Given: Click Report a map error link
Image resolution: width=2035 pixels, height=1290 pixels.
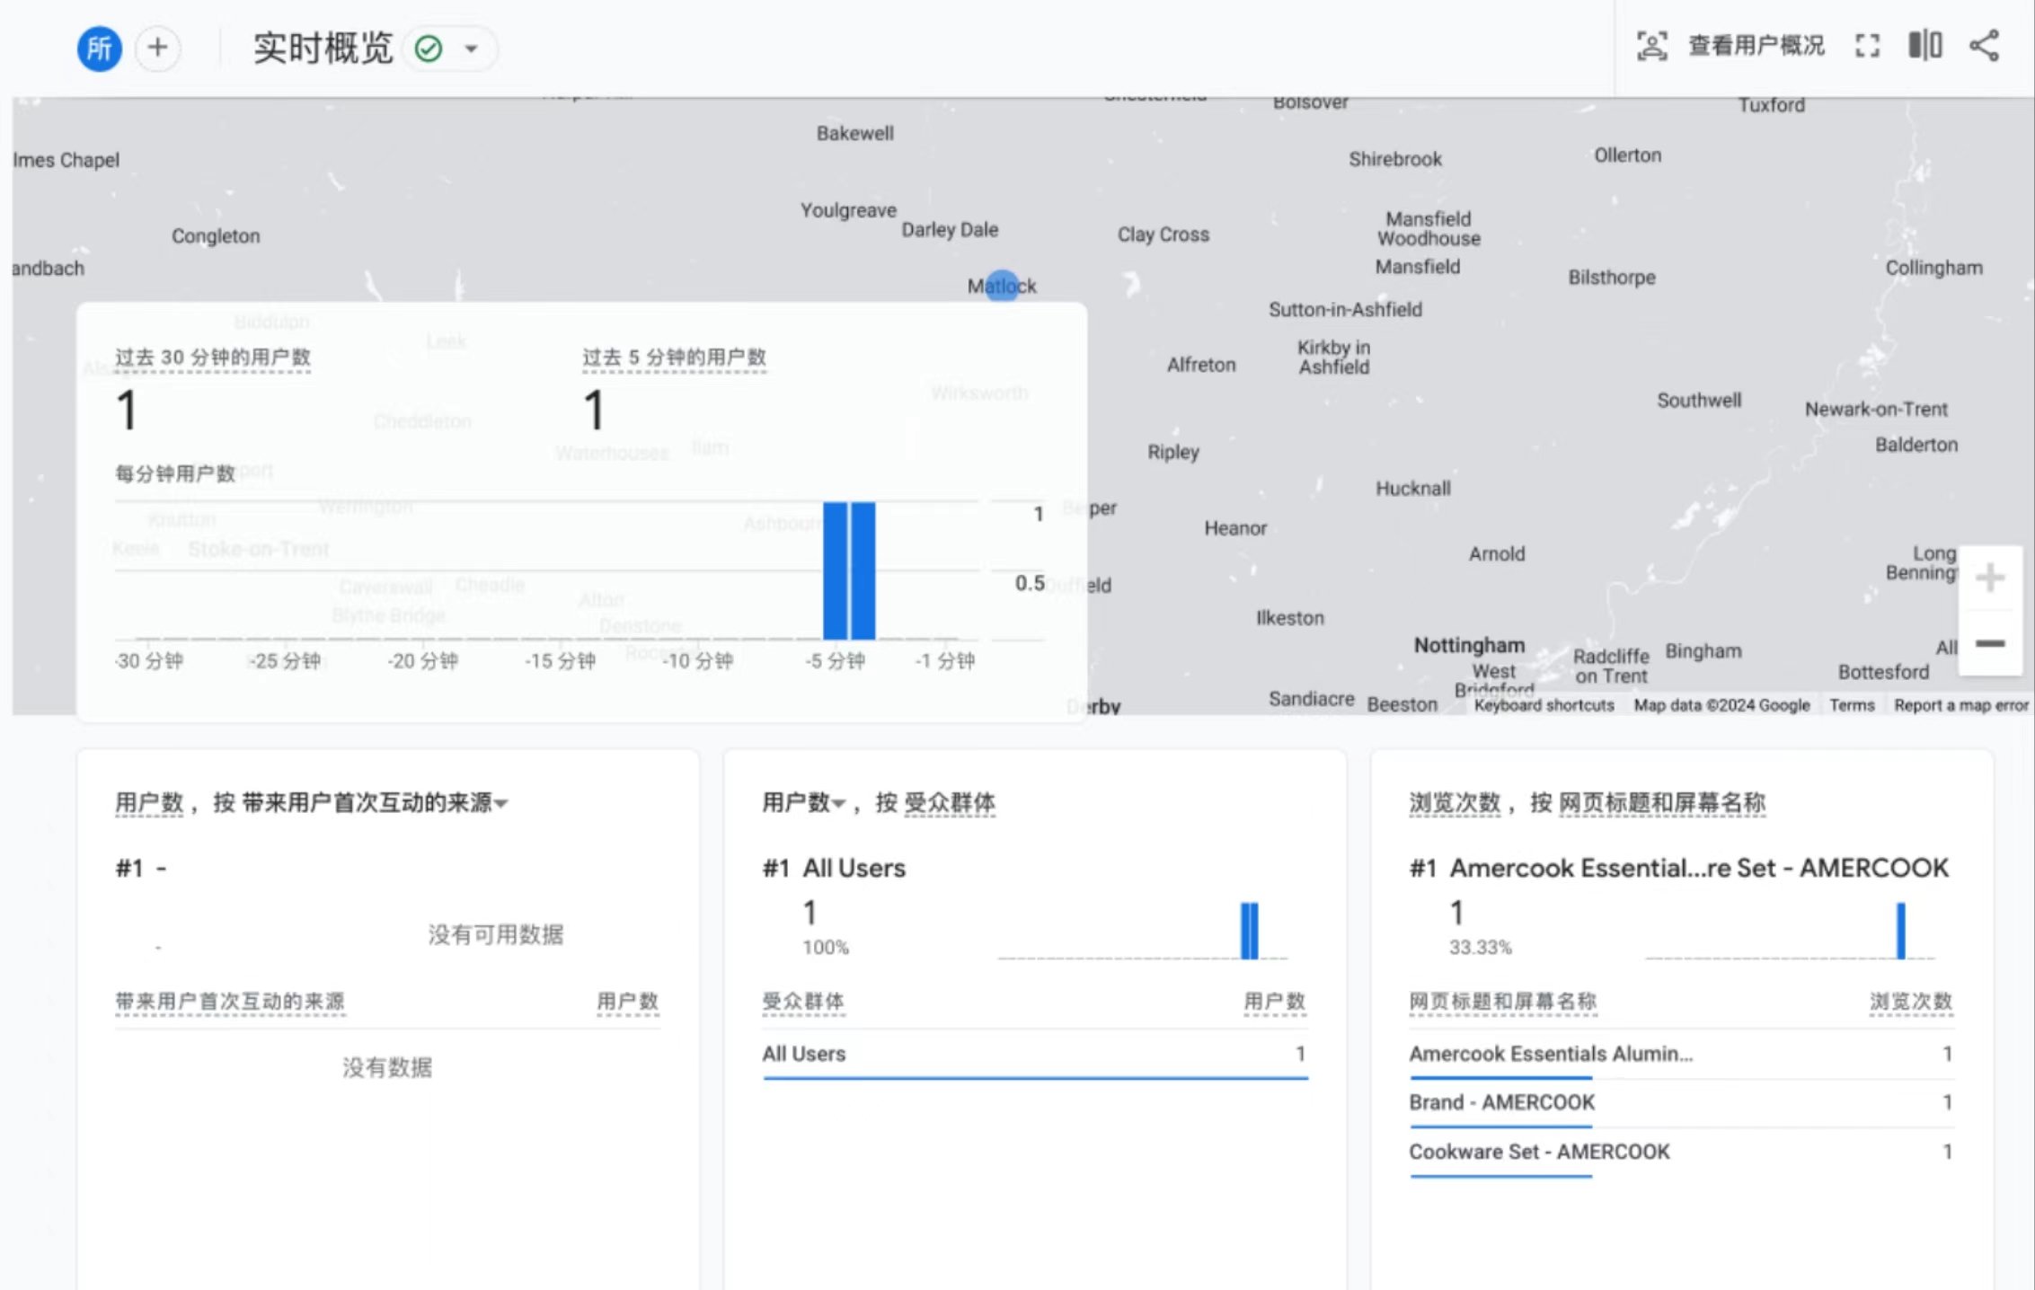Looking at the screenshot, I should coord(1960,705).
